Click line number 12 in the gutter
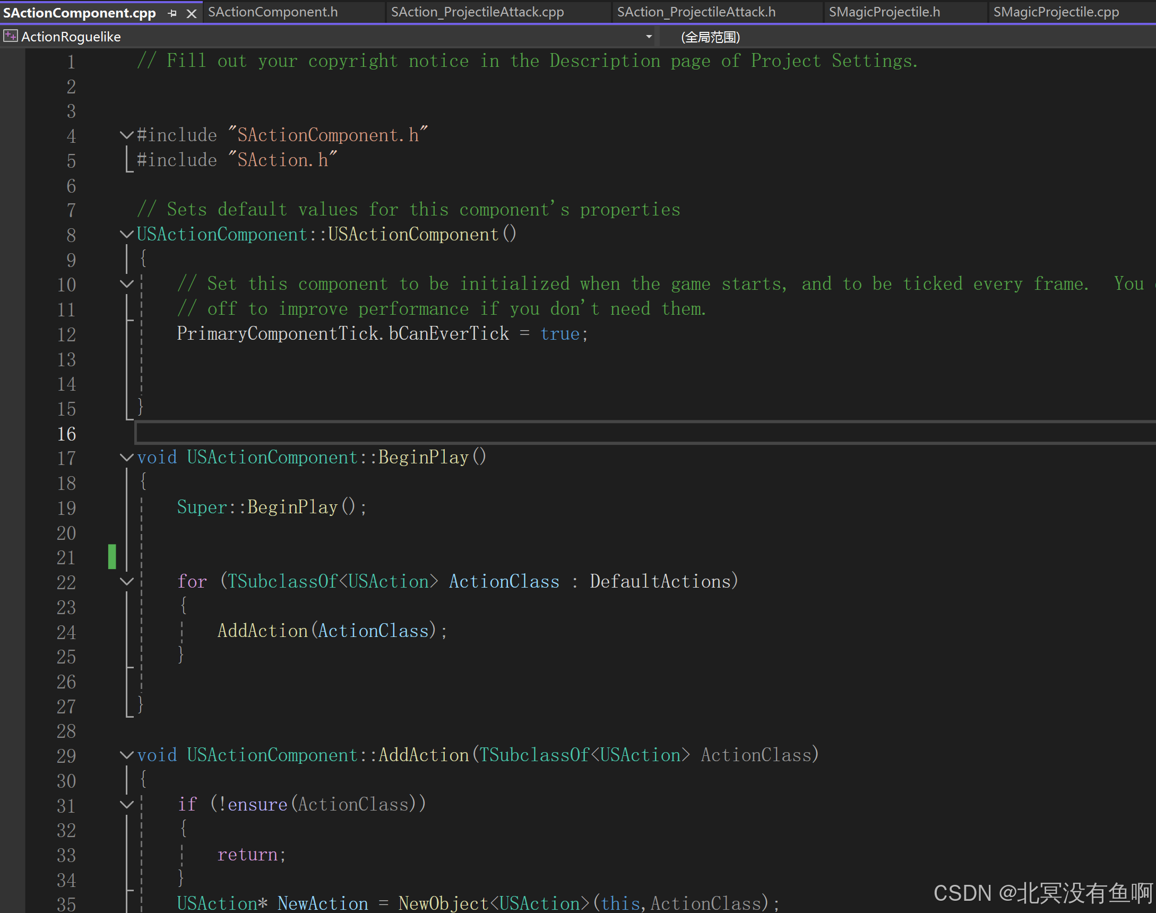This screenshot has height=913, width=1156. (66, 334)
